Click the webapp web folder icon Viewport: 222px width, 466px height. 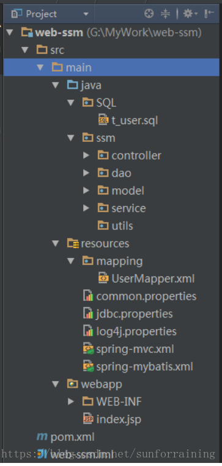click(73, 383)
